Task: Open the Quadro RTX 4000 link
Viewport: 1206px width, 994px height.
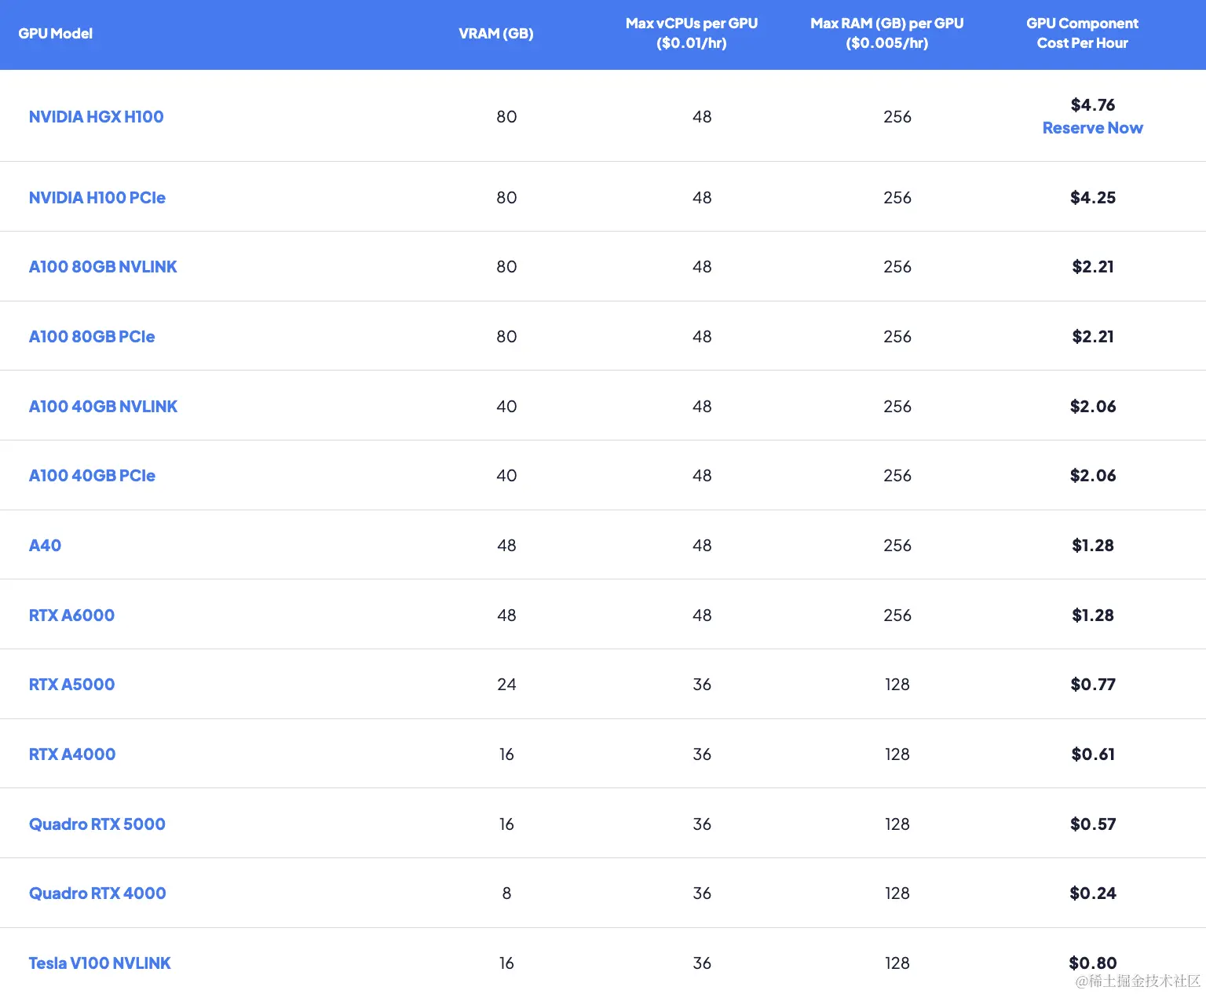Action: [97, 893]
